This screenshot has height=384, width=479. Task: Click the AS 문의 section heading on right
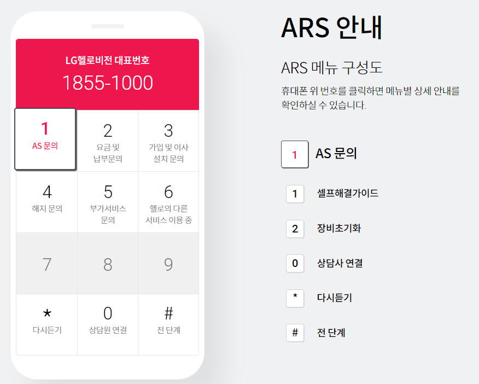[336, 153]
